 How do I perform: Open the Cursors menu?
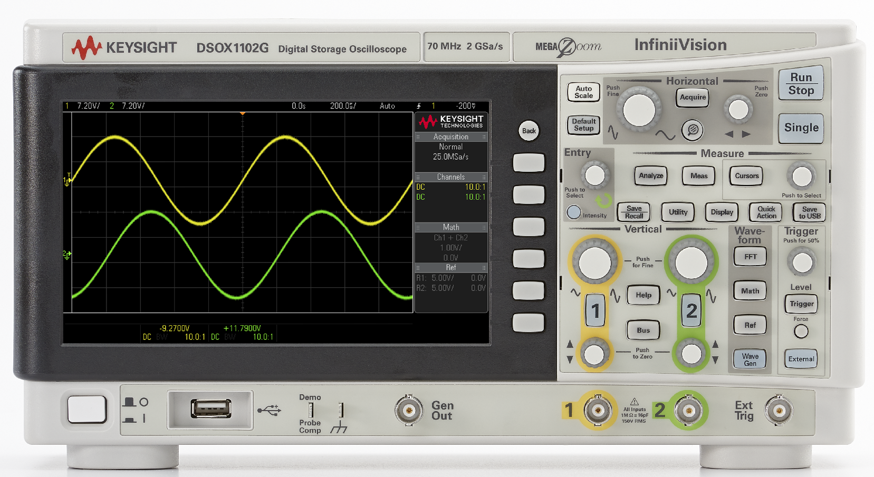pos(747,176)
